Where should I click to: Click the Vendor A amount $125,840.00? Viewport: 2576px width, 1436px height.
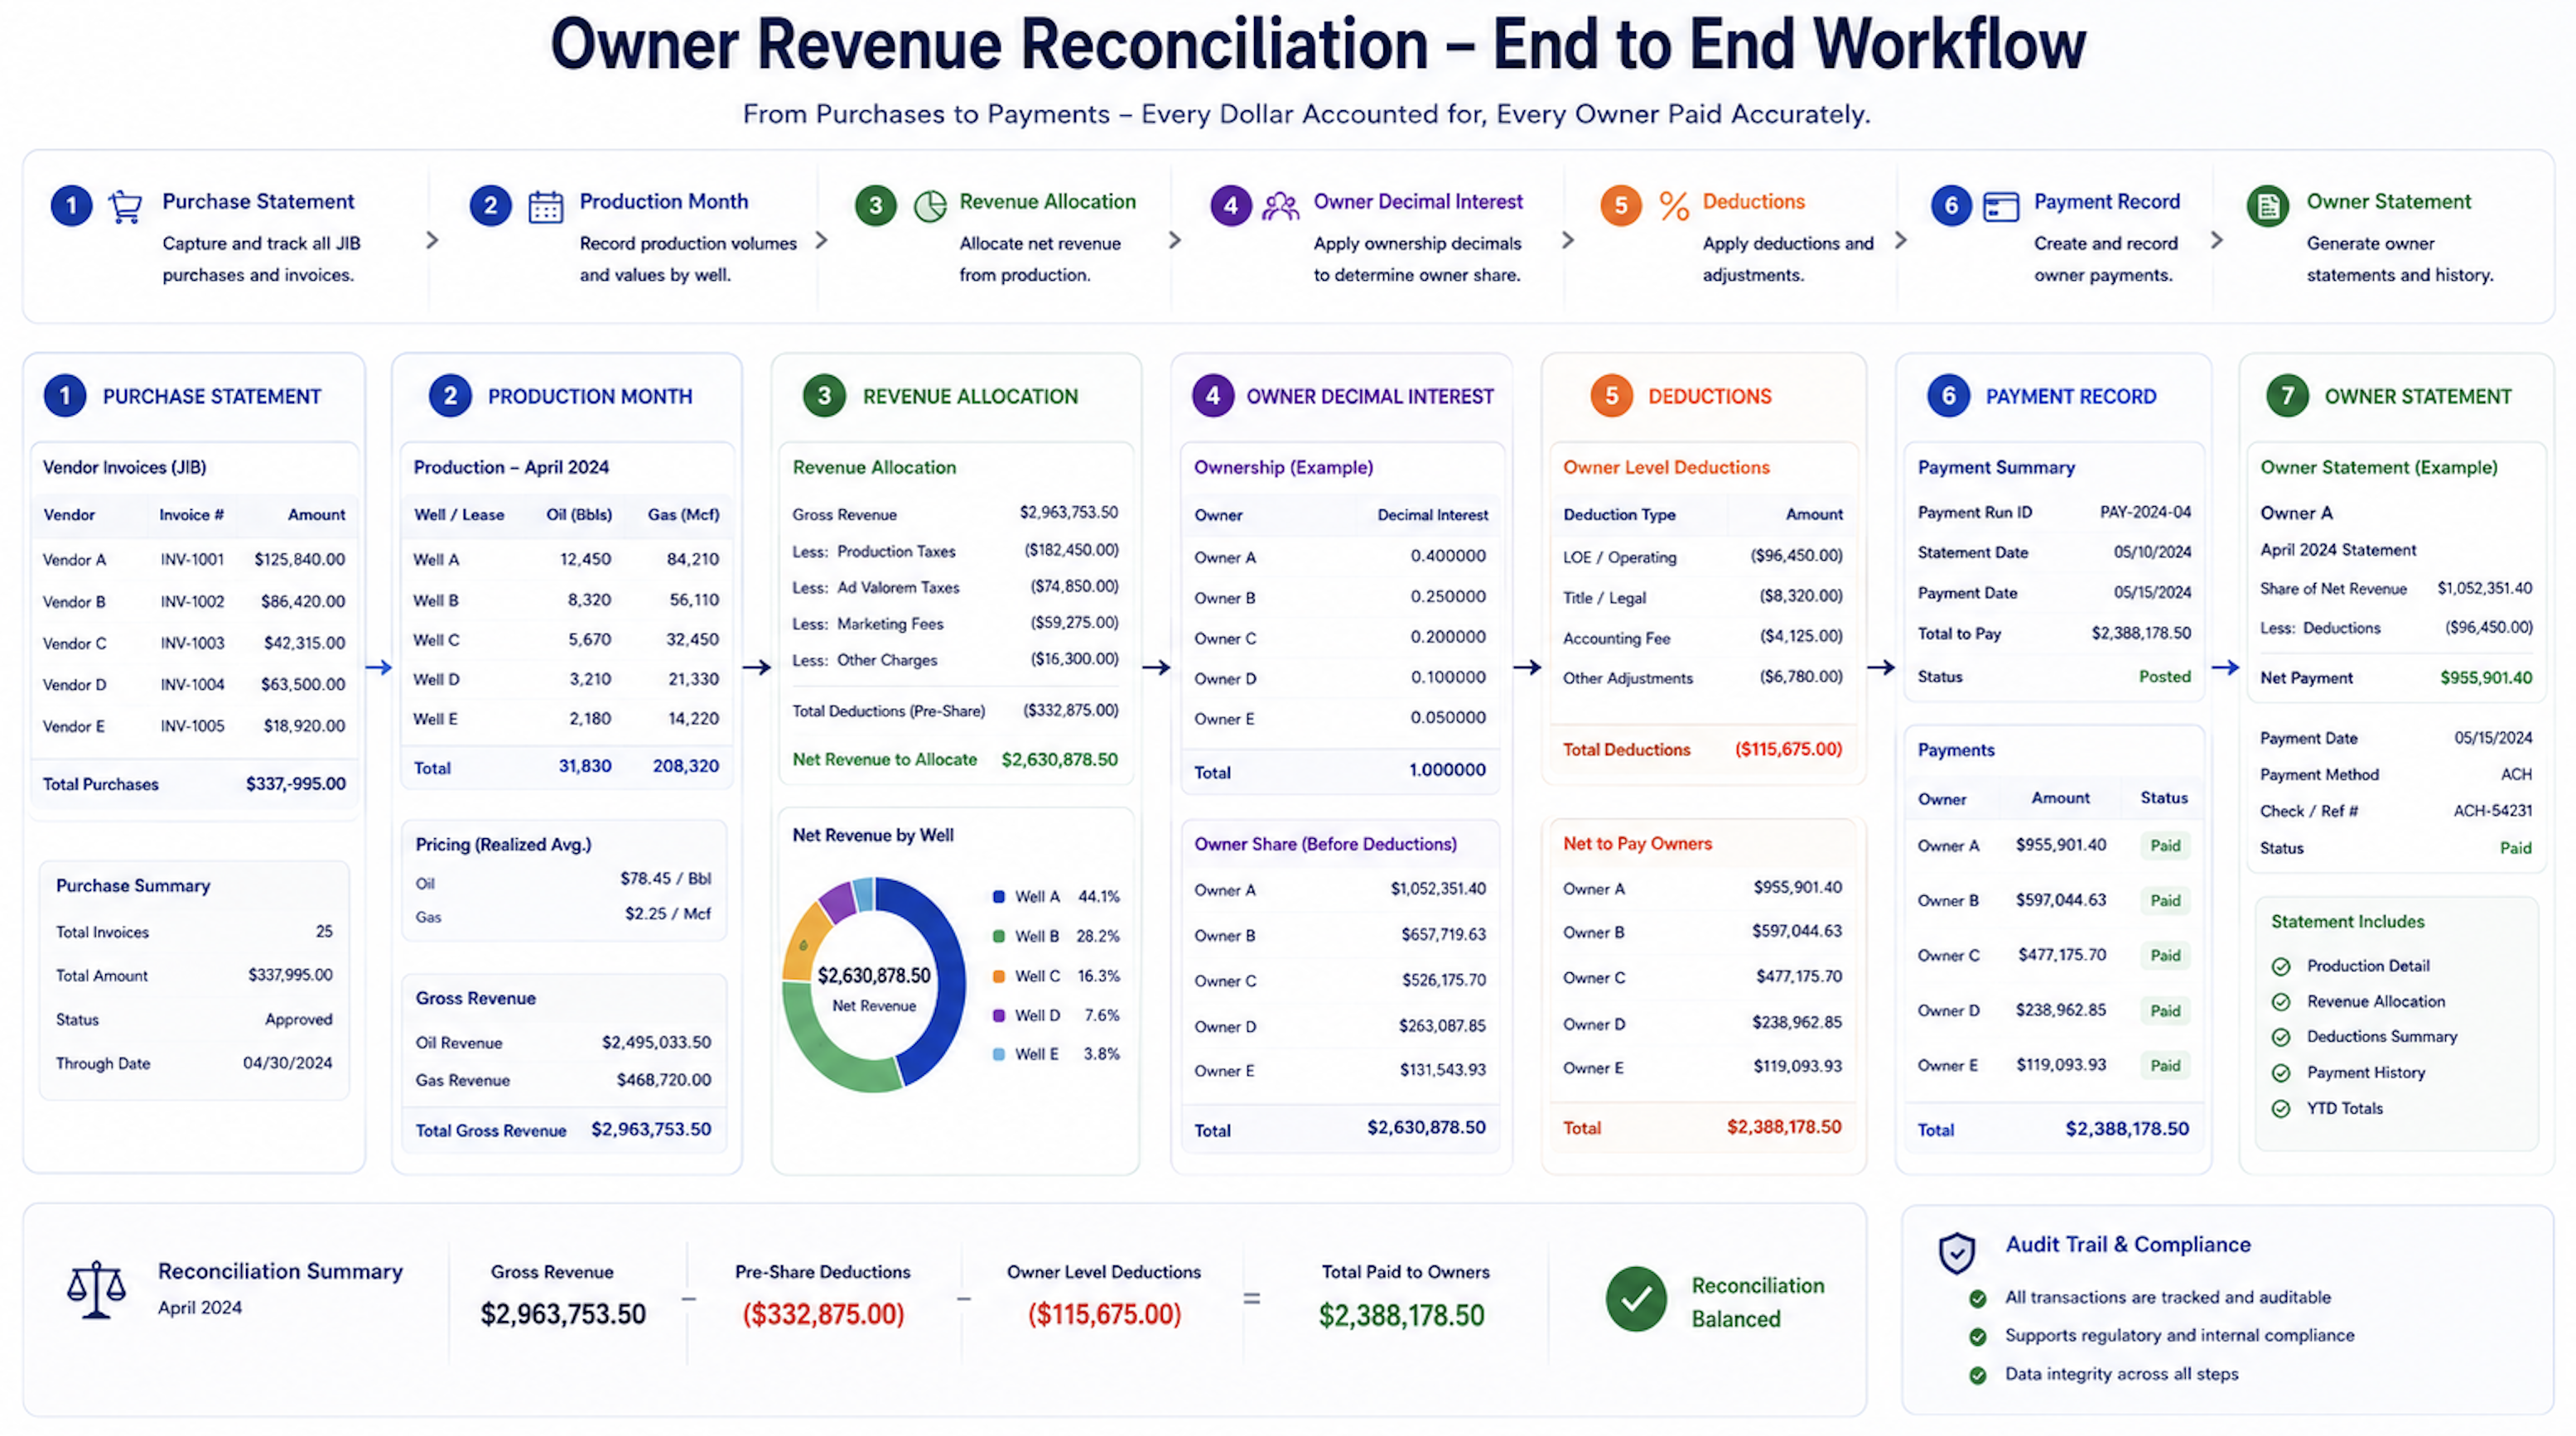[299, 560]
